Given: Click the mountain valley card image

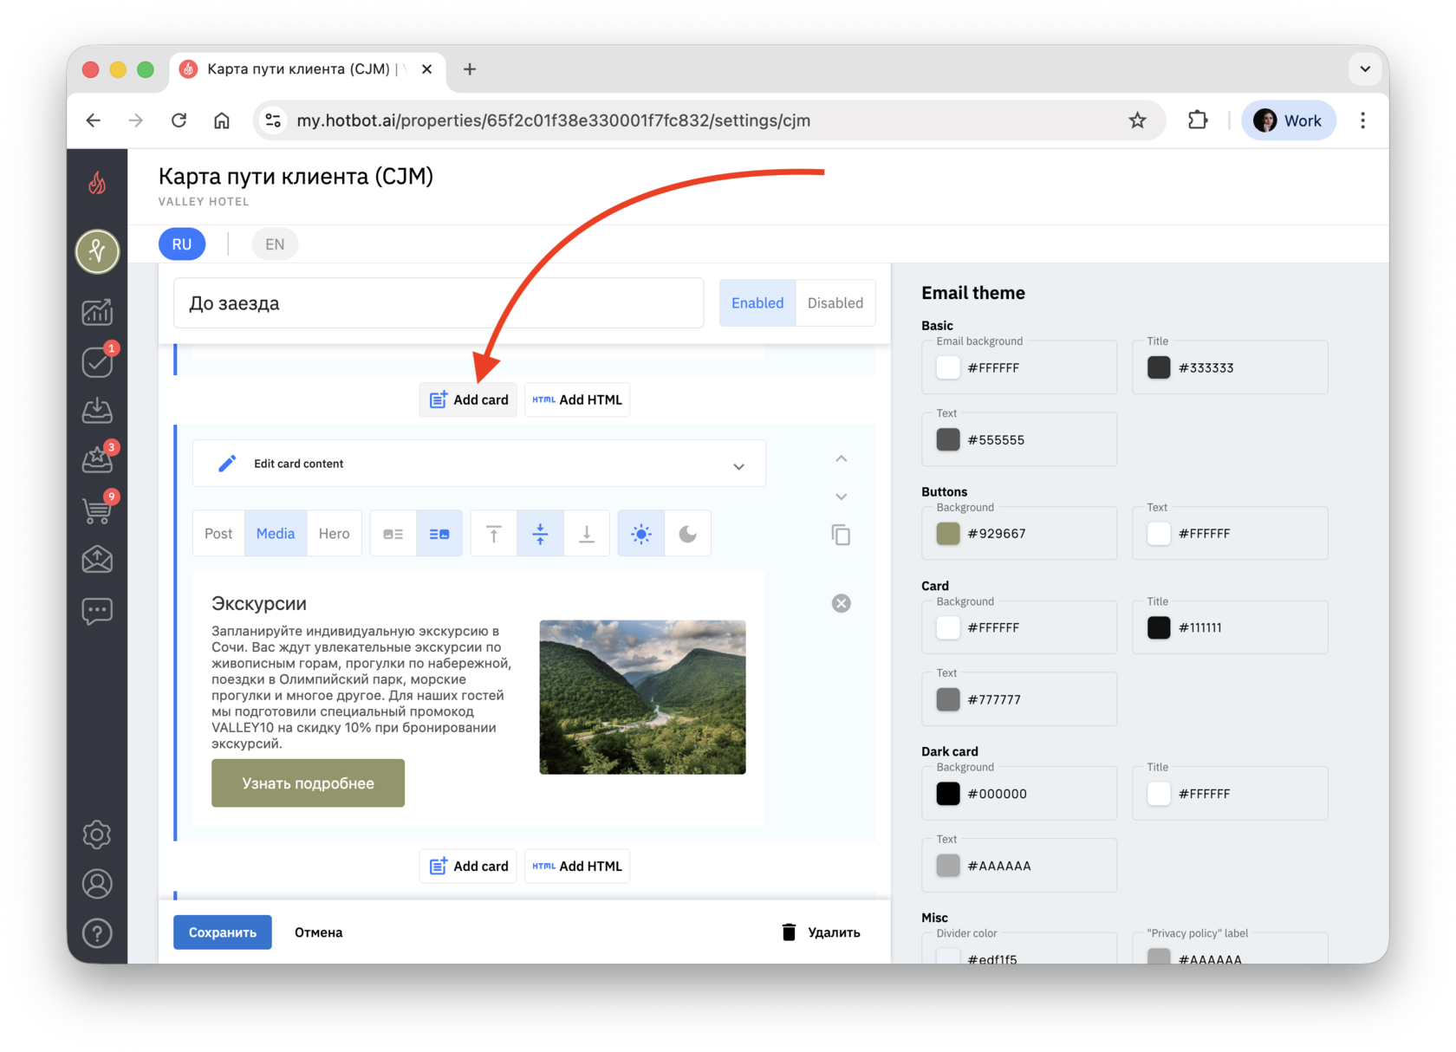Looking at the screenshot, I should 642,697.
